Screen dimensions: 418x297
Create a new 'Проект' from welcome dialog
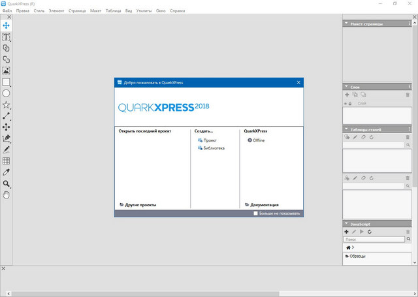pyautogui.click(x=207, y=140)
